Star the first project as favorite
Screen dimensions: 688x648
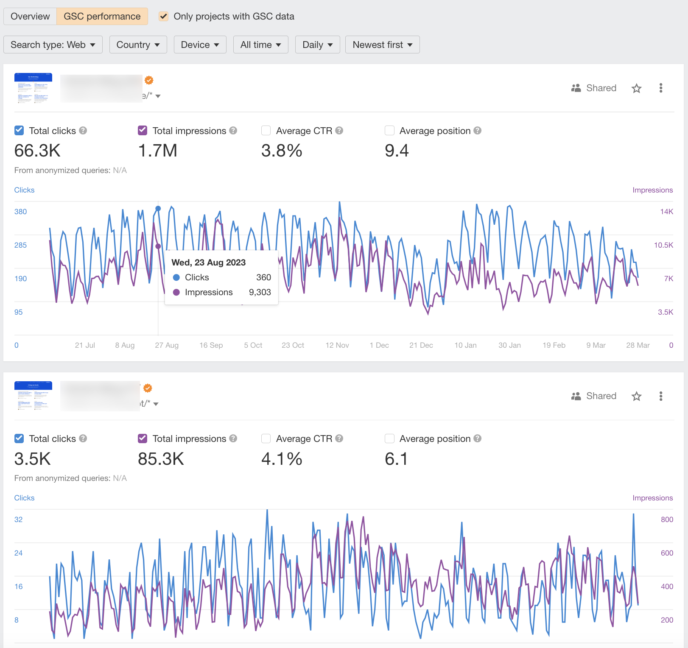click(x=636, y=88)
